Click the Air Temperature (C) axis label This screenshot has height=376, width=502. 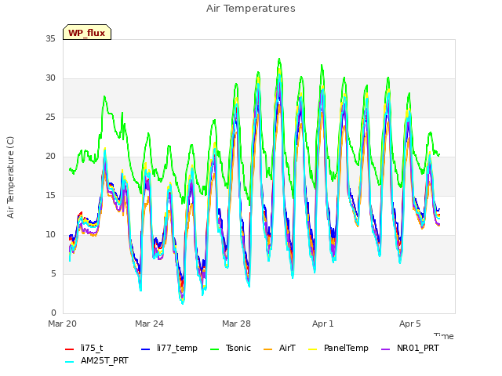[x=10, y=177]
